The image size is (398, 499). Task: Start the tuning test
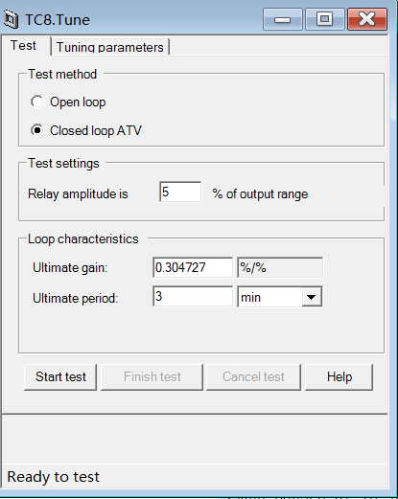click(60, 377)
